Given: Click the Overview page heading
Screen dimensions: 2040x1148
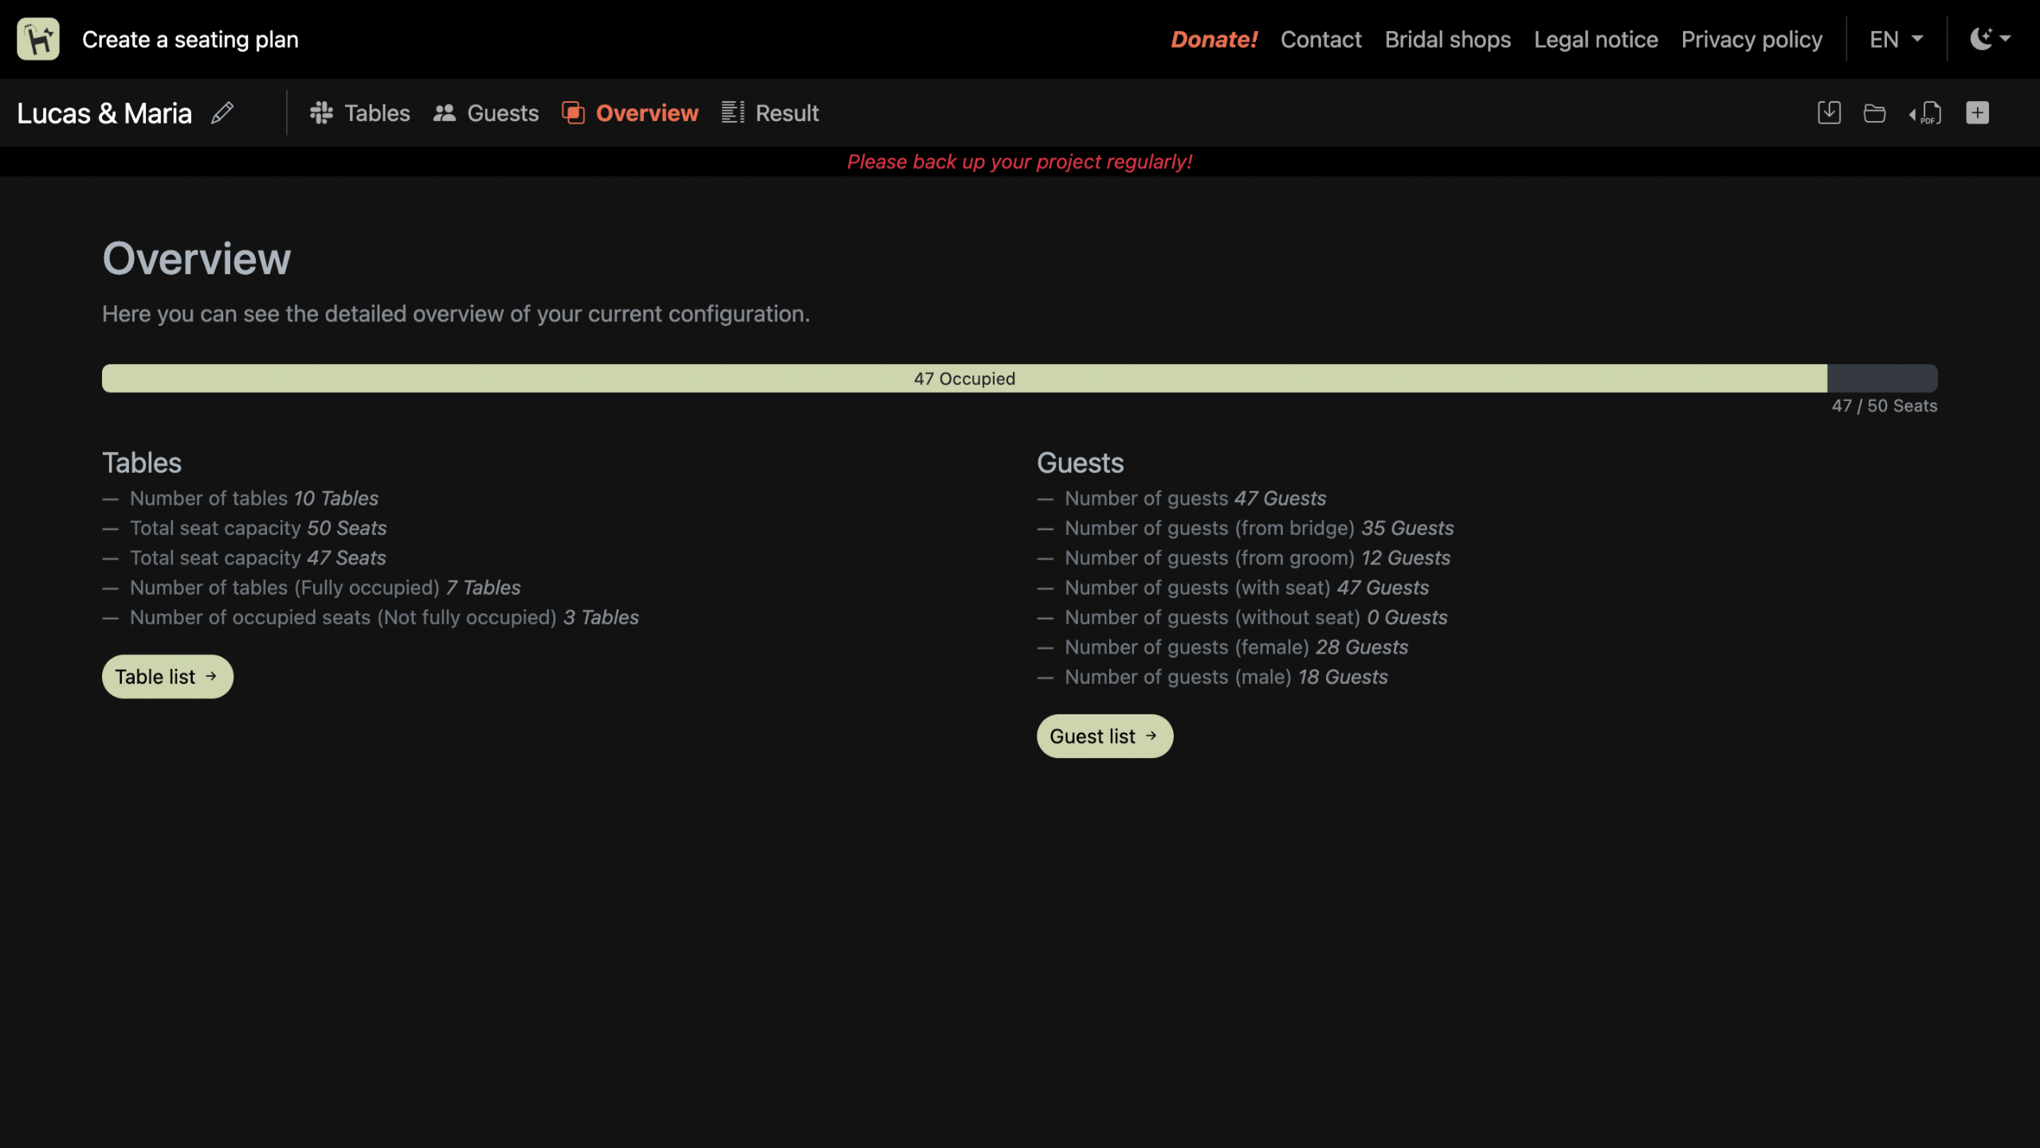Looking at the screenshot, I should [197, 258].
